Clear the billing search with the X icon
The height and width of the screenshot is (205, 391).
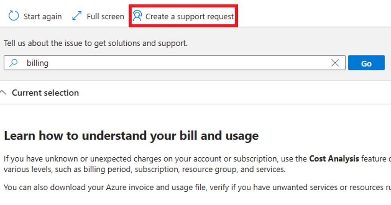(335, 63)
